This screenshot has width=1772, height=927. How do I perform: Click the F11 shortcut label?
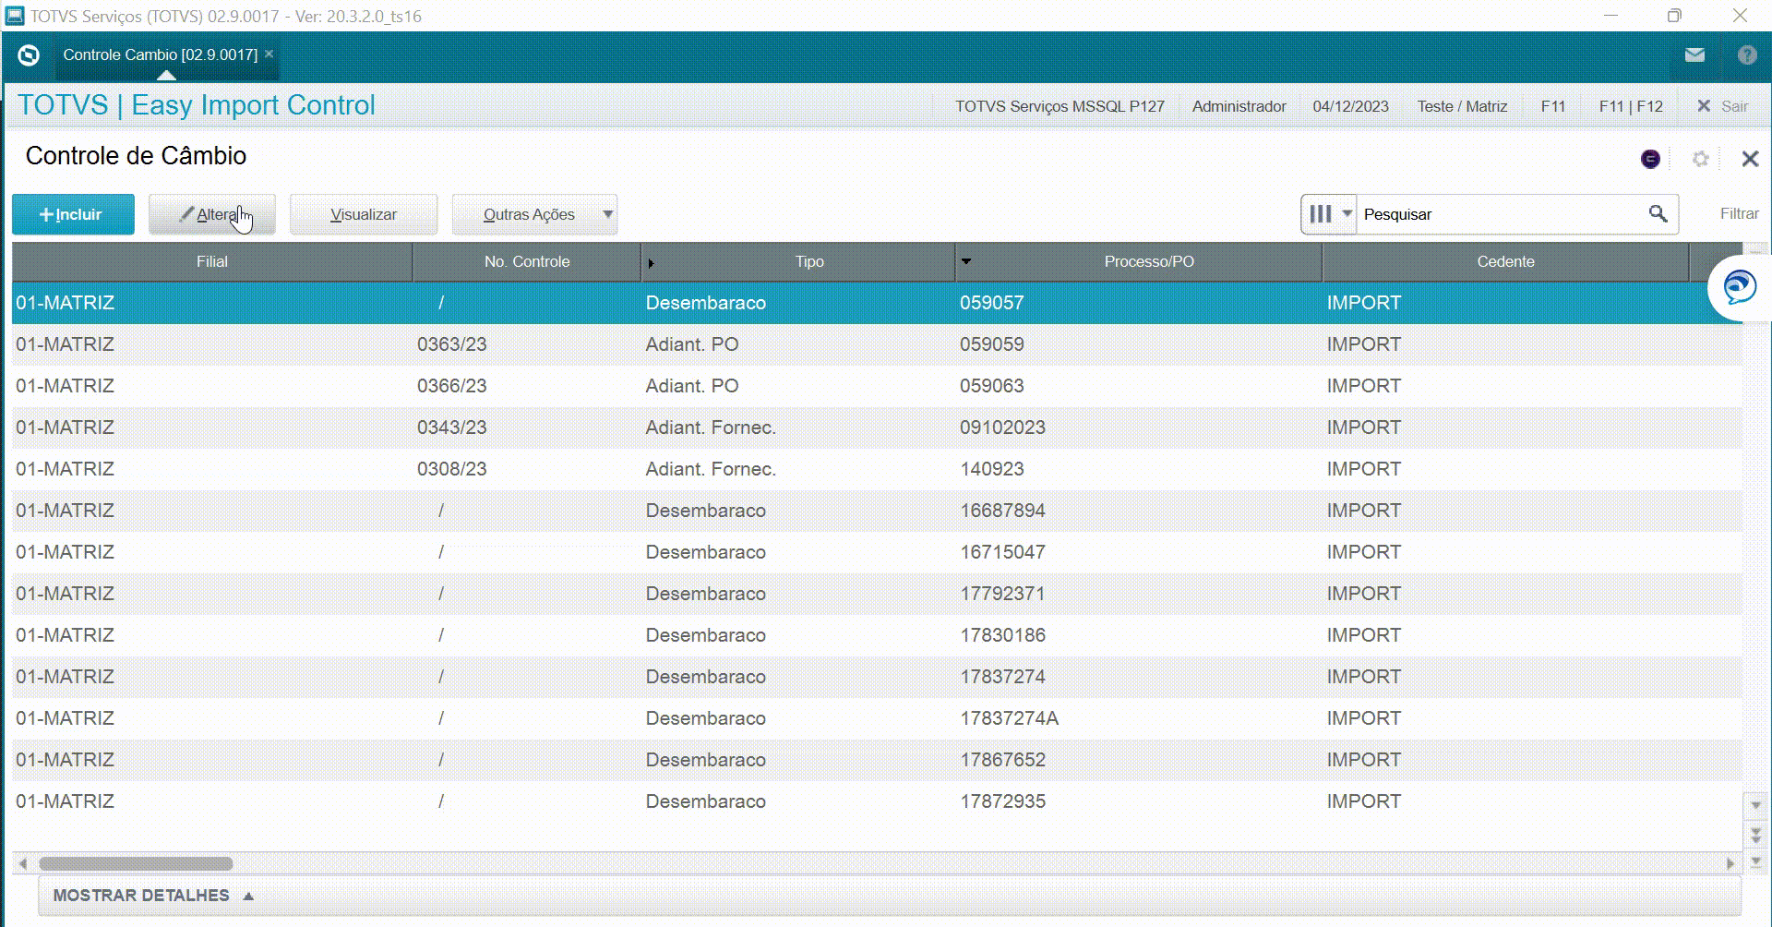pos(1553,106)
